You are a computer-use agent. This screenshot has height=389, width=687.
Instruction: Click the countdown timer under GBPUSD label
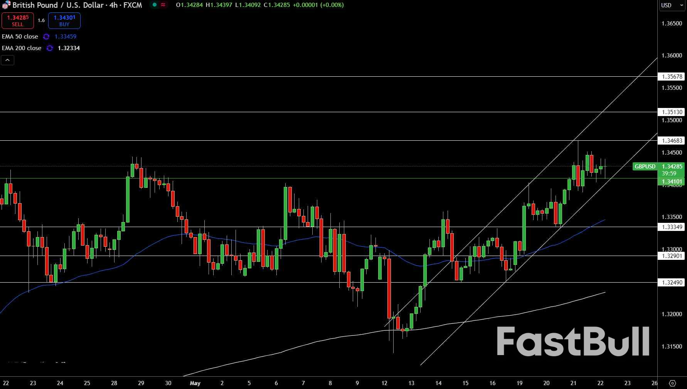pos(668,173)
